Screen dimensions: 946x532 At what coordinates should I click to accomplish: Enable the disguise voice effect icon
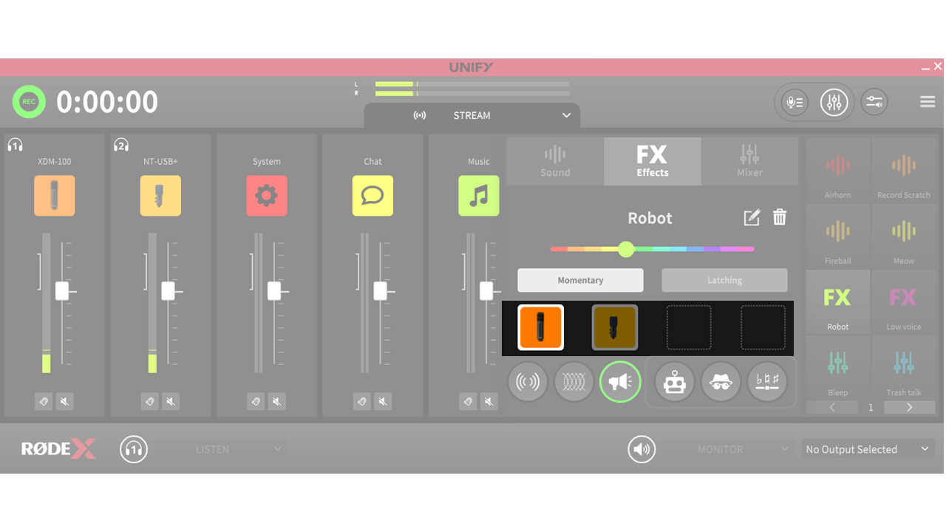click(721, 382)
